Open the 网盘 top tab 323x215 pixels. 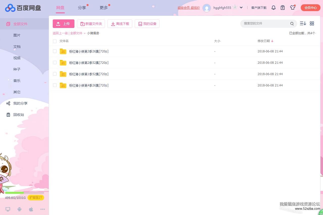(x=60, y=8)
